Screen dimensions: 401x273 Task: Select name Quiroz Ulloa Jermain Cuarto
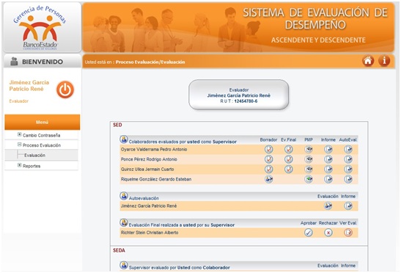(x=147, y=170)
